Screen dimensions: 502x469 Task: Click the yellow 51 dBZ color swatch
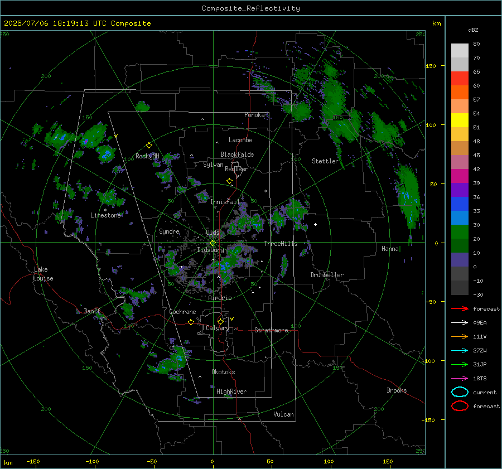460,120
